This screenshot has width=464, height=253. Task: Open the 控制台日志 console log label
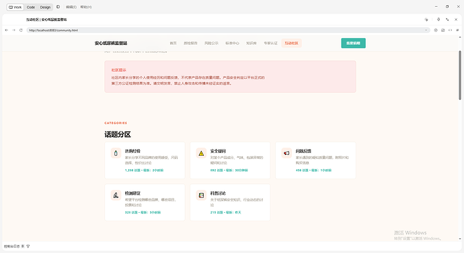[12, 246]
